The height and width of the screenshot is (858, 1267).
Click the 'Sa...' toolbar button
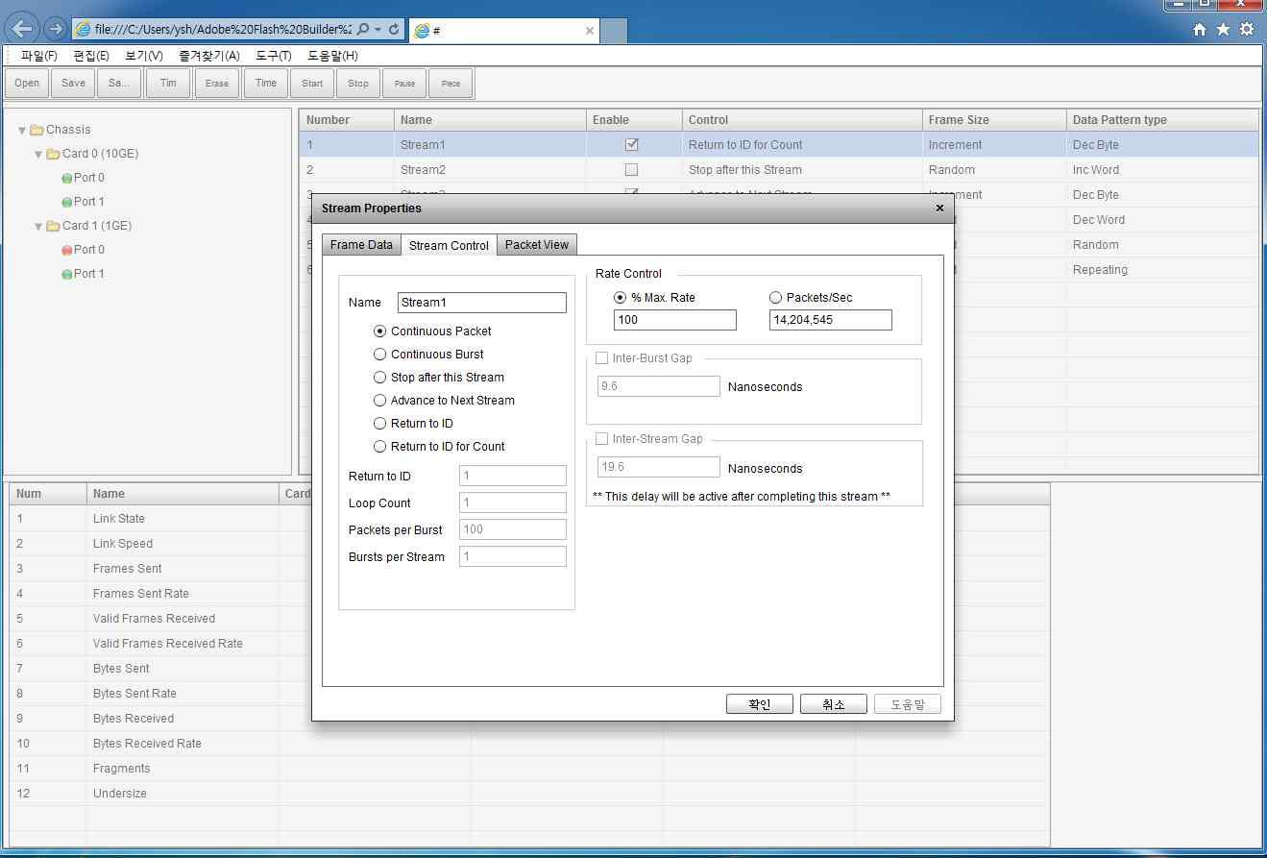[x=119, y=84]
